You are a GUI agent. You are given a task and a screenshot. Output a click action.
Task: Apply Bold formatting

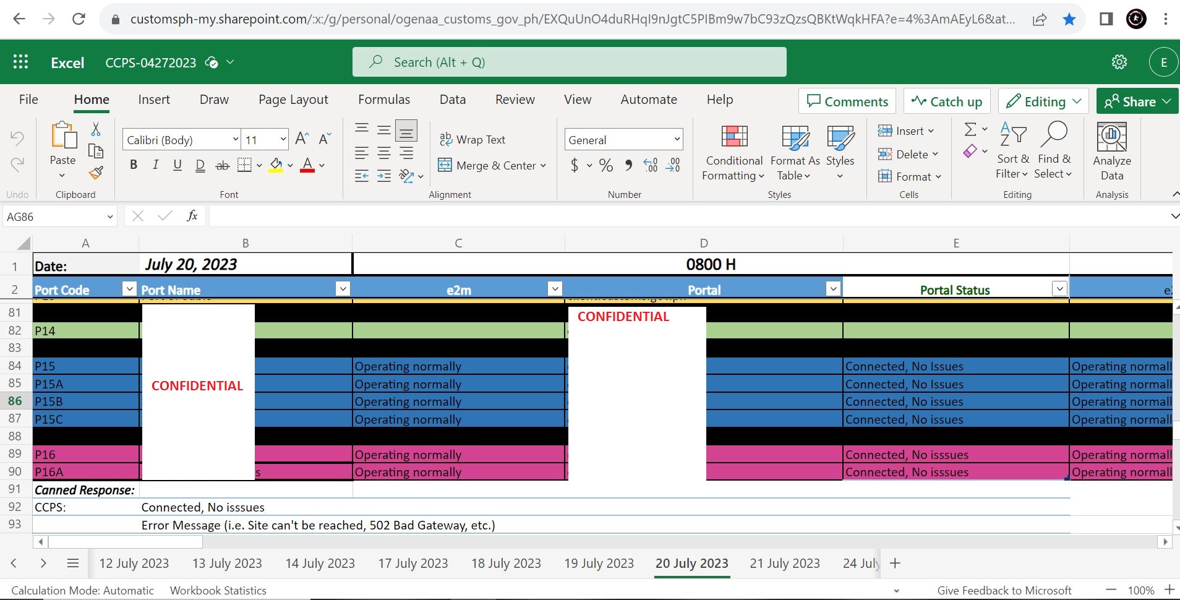pos(134,165)
